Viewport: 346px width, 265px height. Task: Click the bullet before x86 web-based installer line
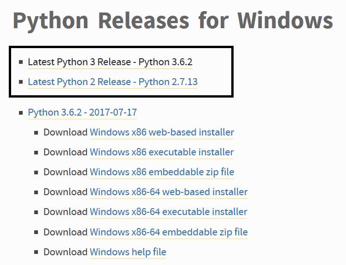36,133
